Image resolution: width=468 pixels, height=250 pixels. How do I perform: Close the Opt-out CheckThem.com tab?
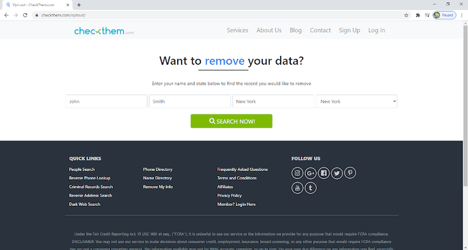point(68,5)
